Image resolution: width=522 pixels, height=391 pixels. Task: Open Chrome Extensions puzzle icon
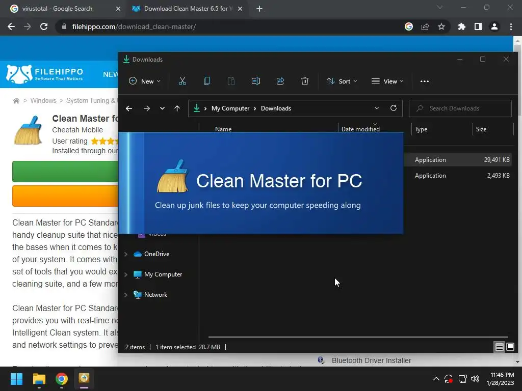pyautogui.click(x=462, y=26)
